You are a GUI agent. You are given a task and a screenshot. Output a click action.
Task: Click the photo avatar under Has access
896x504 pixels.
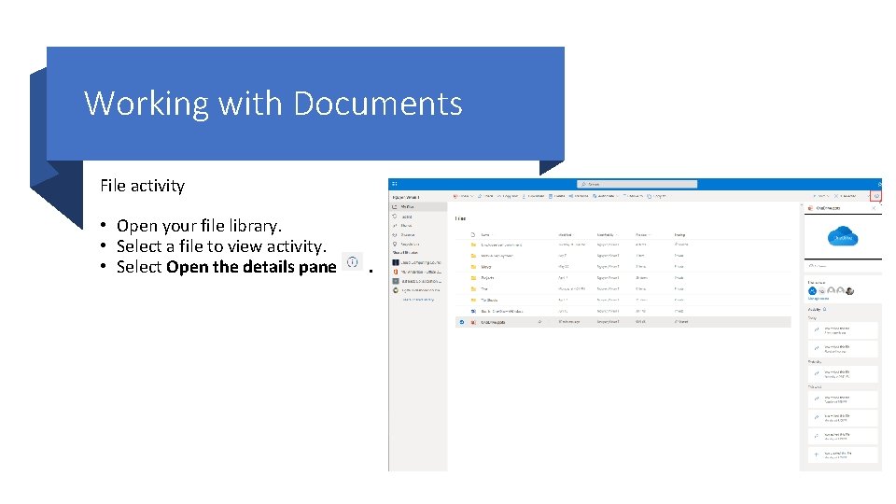(849, 291)
